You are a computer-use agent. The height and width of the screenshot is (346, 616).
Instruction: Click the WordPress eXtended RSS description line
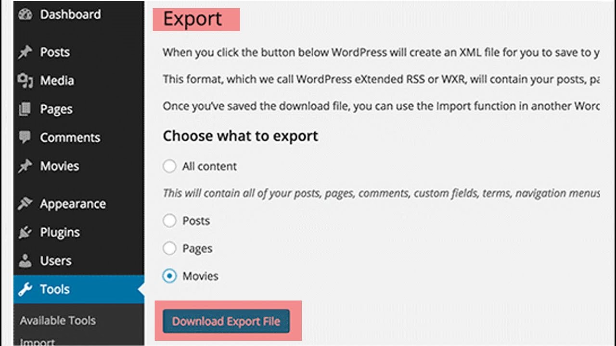[x=381, y=79]
